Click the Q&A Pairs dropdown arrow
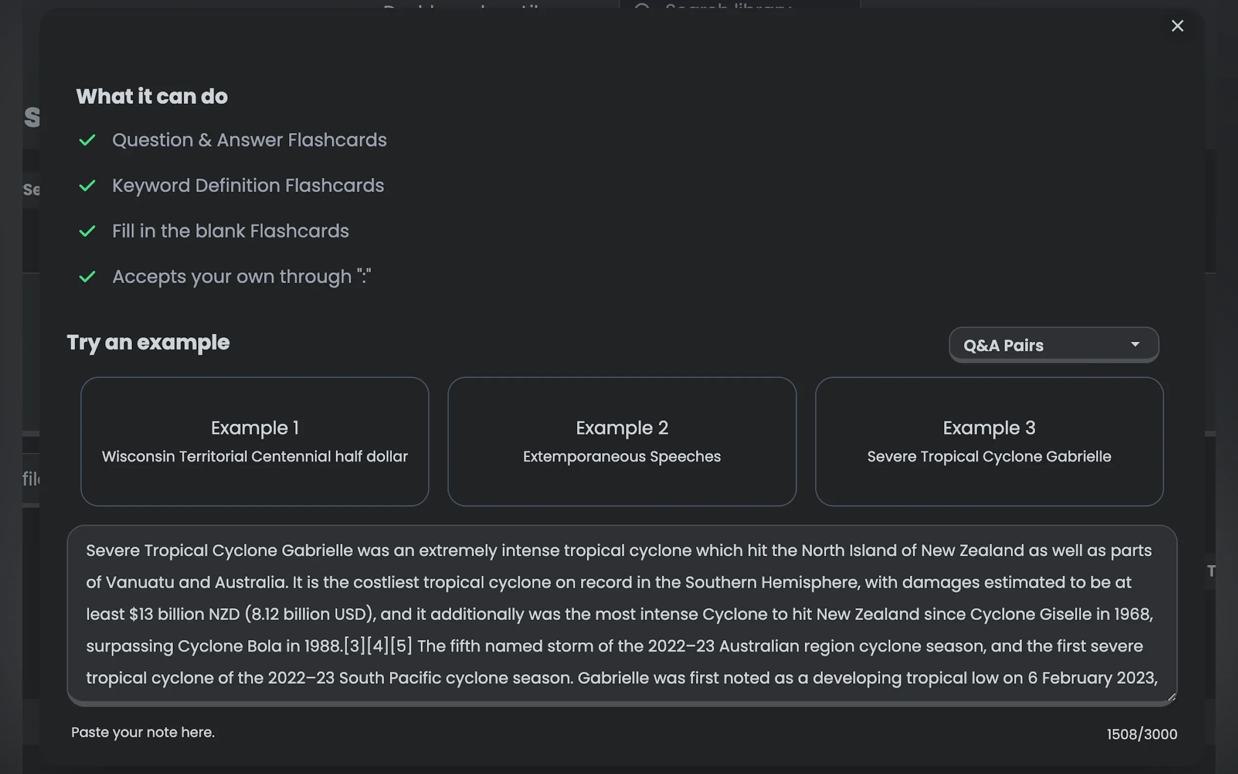The width and height of the screenshot is (1238, 774). [1135, 345]
